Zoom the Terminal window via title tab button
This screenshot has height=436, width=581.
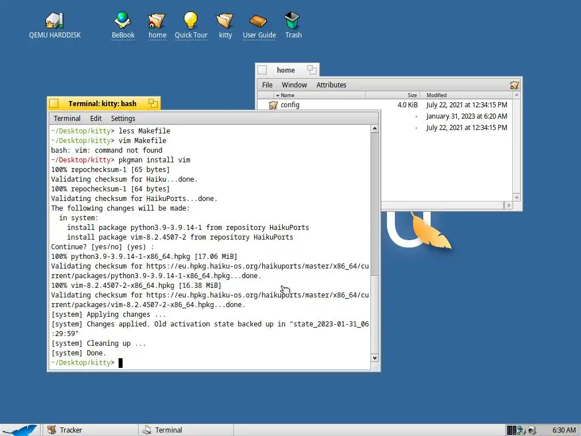tap(153, 103)
